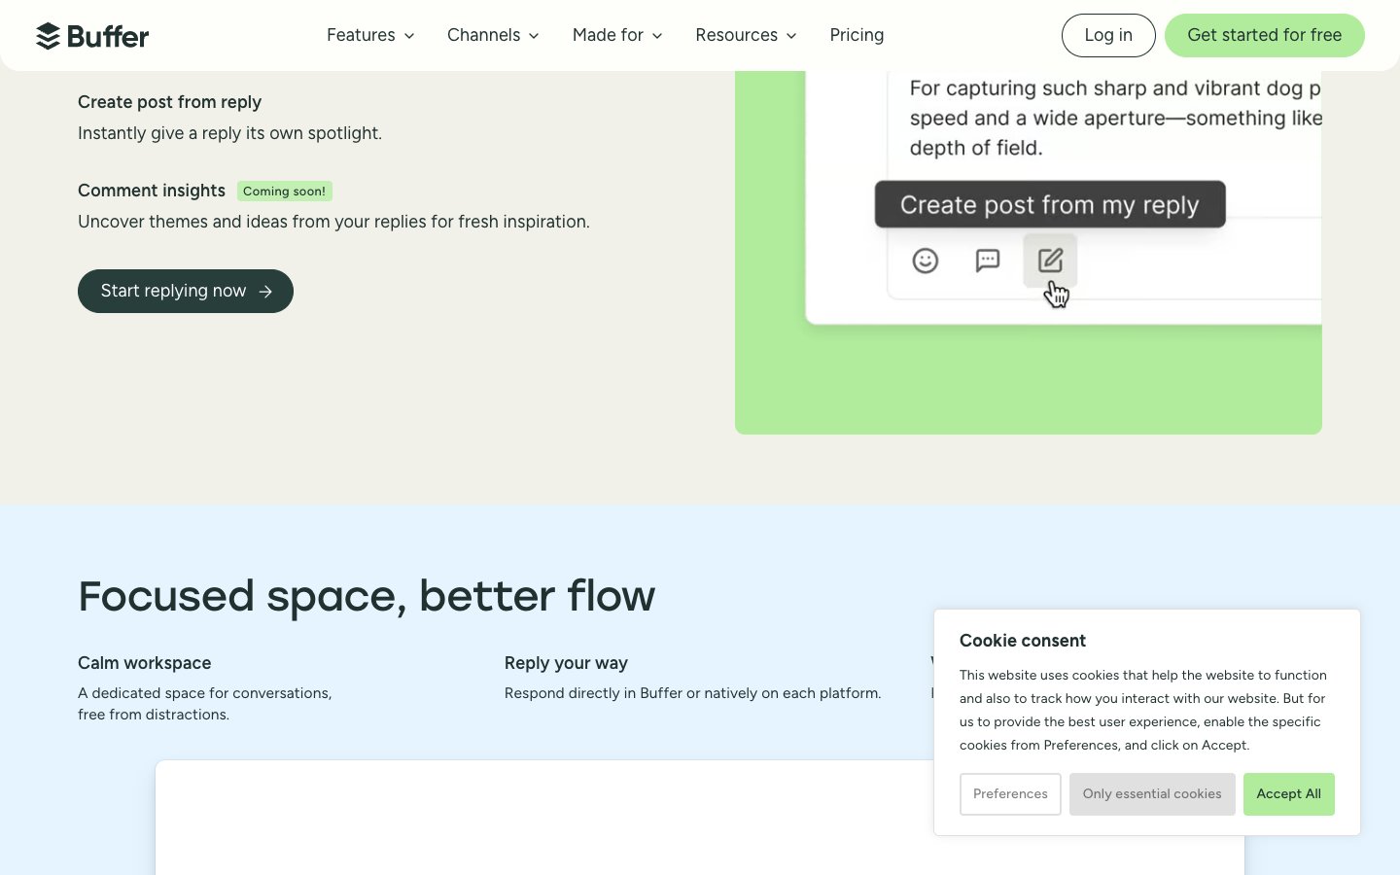Click the Calm workspace heading
Screen dimensions: 1400x875
[144, 663]
